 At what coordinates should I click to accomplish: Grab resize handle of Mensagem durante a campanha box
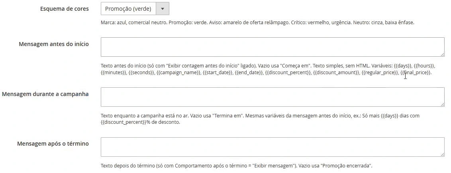(442, 104)
